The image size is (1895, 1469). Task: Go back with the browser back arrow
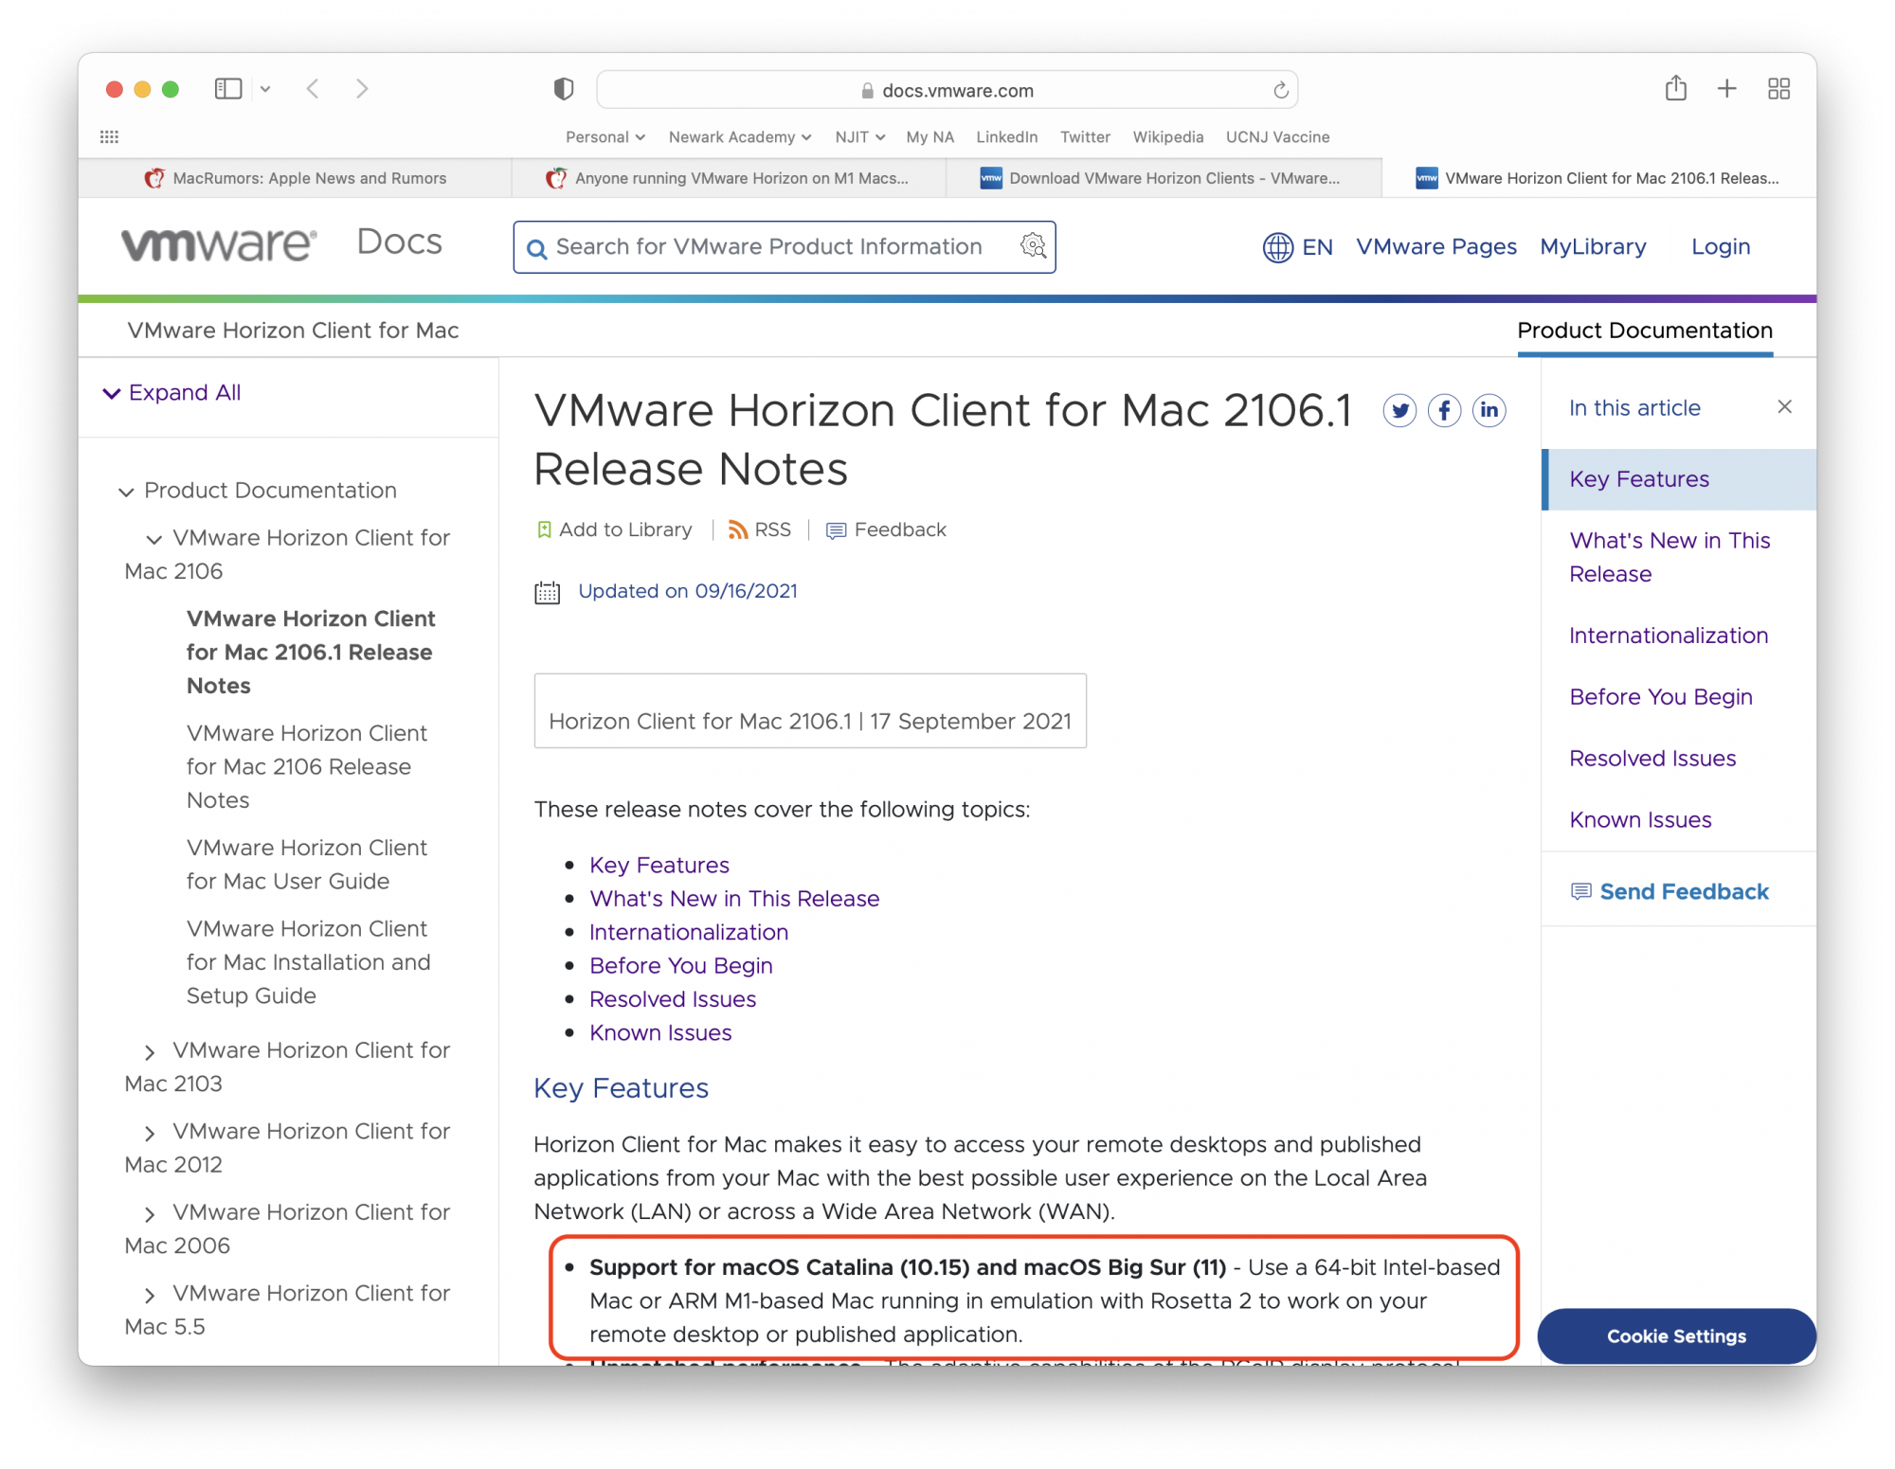click(x=313, y=89)
